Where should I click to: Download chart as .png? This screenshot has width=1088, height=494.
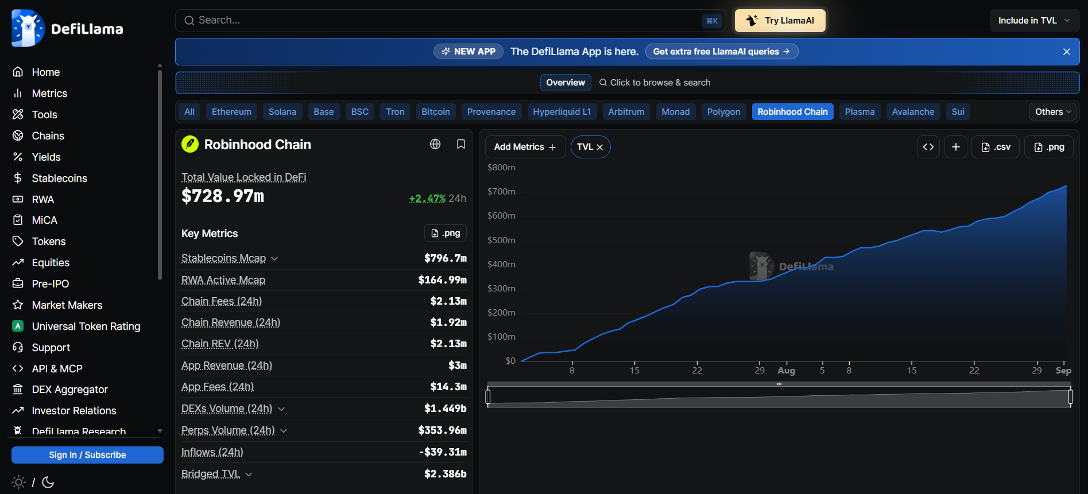[x=1049, y=147]
